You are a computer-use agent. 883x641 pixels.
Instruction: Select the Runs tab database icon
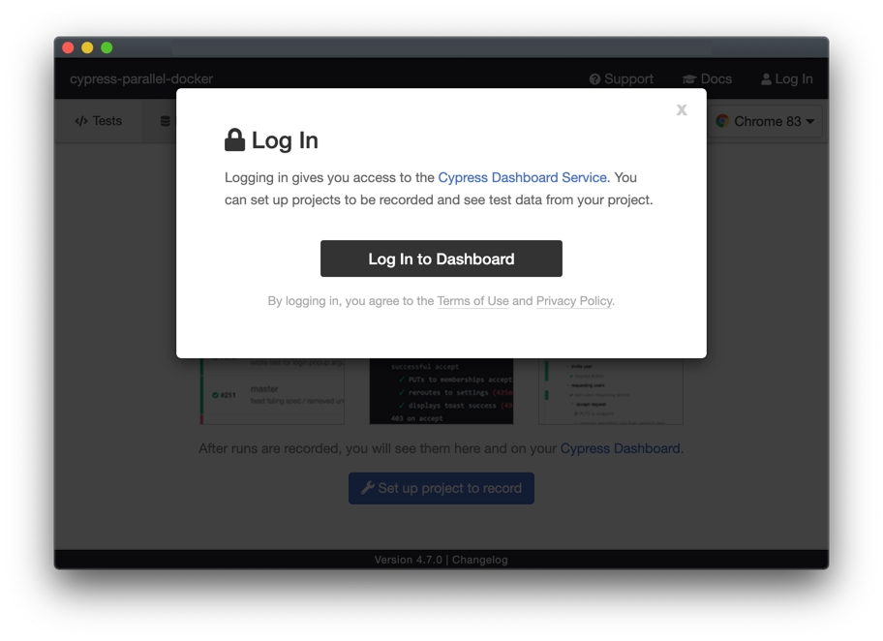pyautogui.click(x=165, y=121)
